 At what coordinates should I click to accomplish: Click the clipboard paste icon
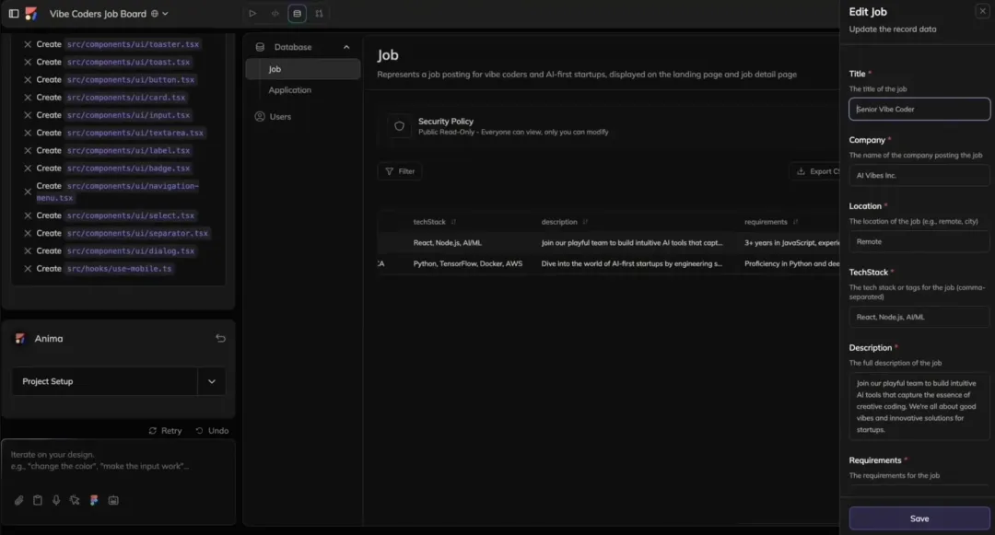click(38, 501)
